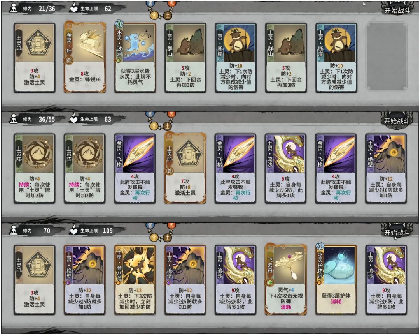Click the blue 0 cost badge on 水灵·波澜
Image resolution: width=420 pixels, height=335 pixels.
pyautogui.click(x=119, y=25)
